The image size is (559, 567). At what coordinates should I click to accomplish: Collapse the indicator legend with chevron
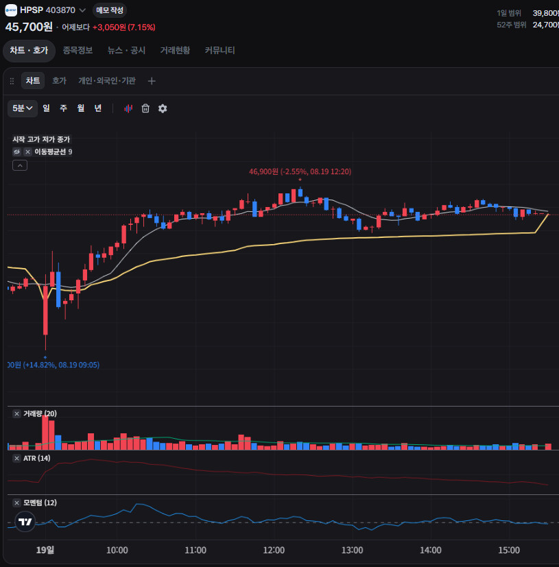point(20,166)
